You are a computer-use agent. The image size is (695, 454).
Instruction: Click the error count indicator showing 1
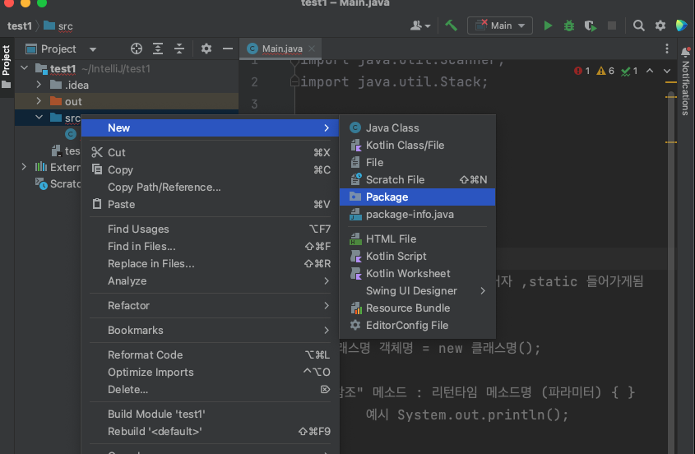(581, 71)
